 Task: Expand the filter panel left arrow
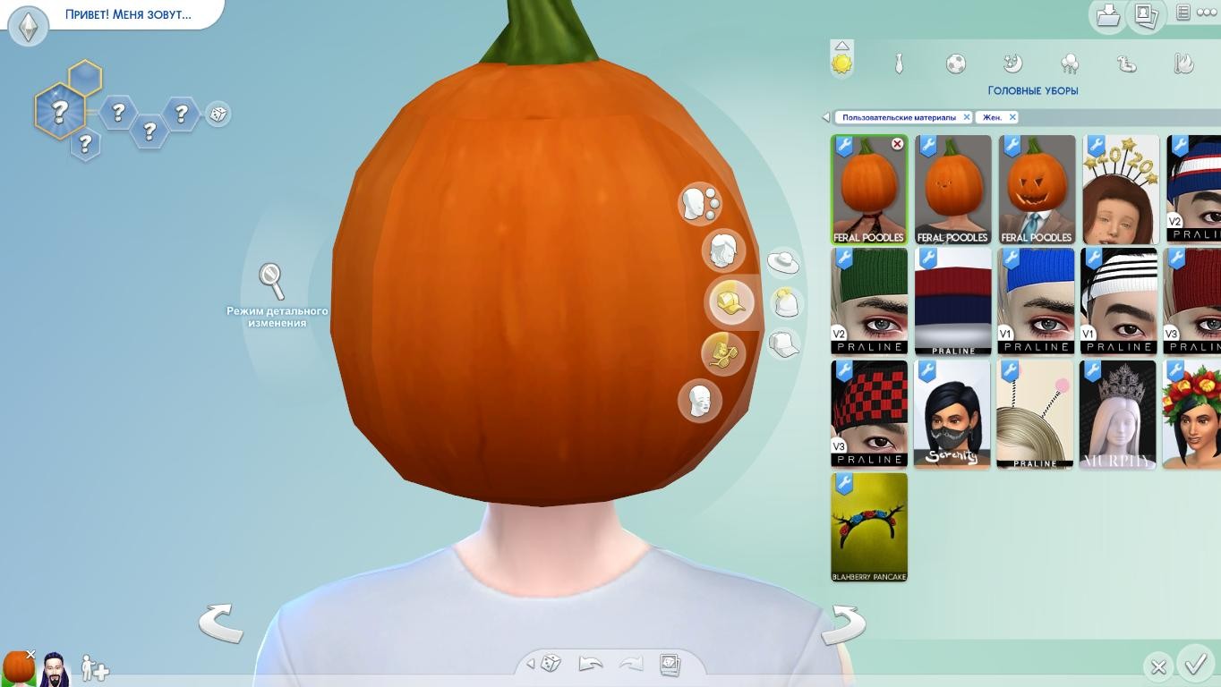825,117
